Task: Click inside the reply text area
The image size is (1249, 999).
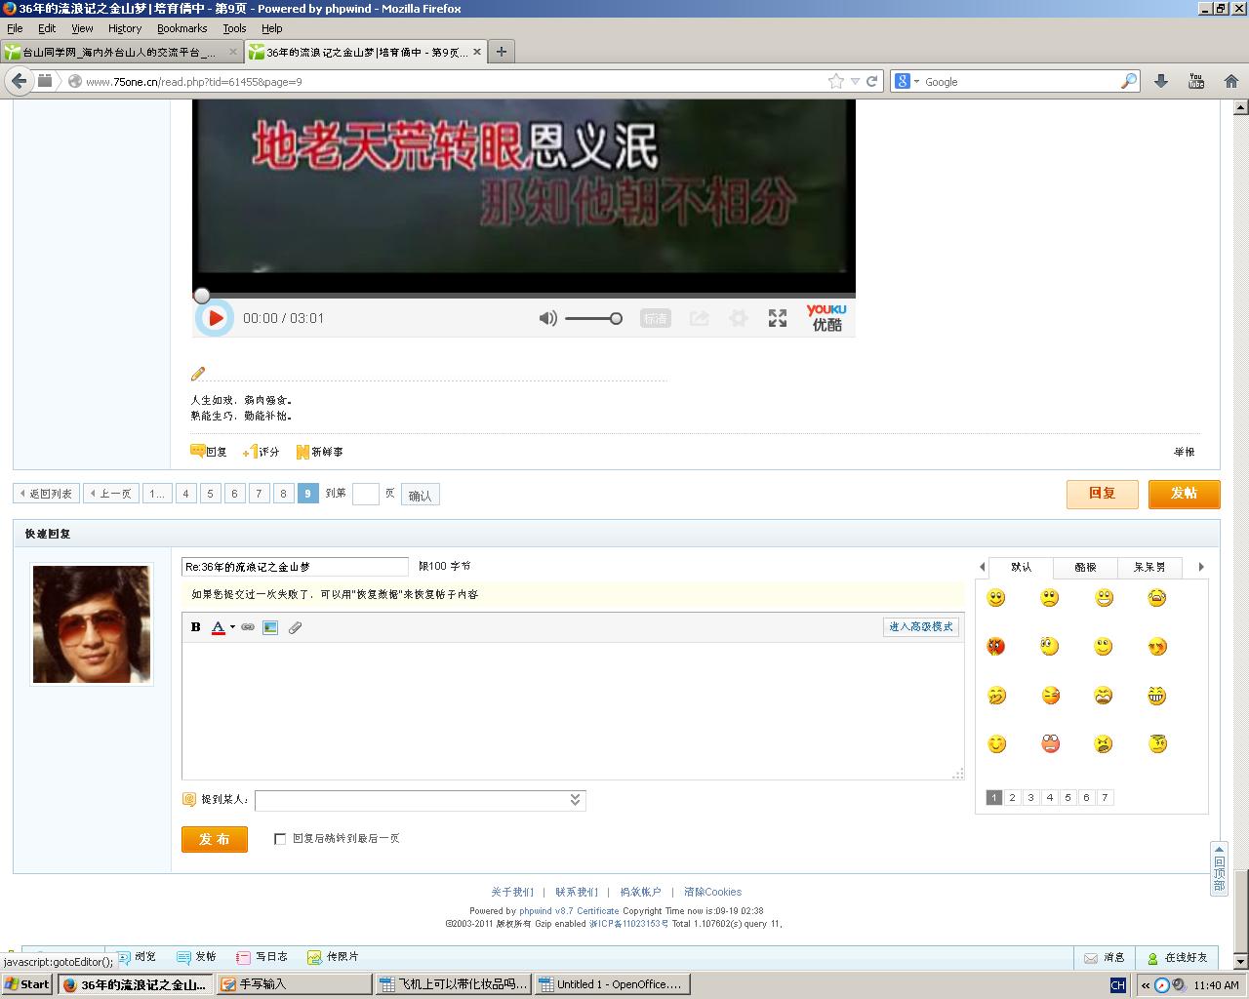Action: coord(573,710)
